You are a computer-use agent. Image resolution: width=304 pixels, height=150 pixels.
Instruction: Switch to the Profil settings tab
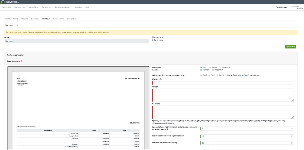point(7,19)
